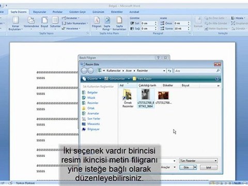This screenshot has height=186, width=248.
Task: Open Ekle button dropdown arrow
Action: tap(195, 167)
